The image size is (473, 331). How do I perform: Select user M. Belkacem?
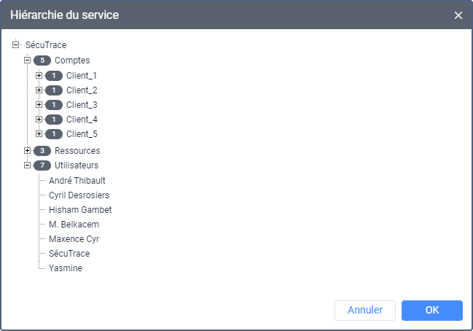(74, 225)
